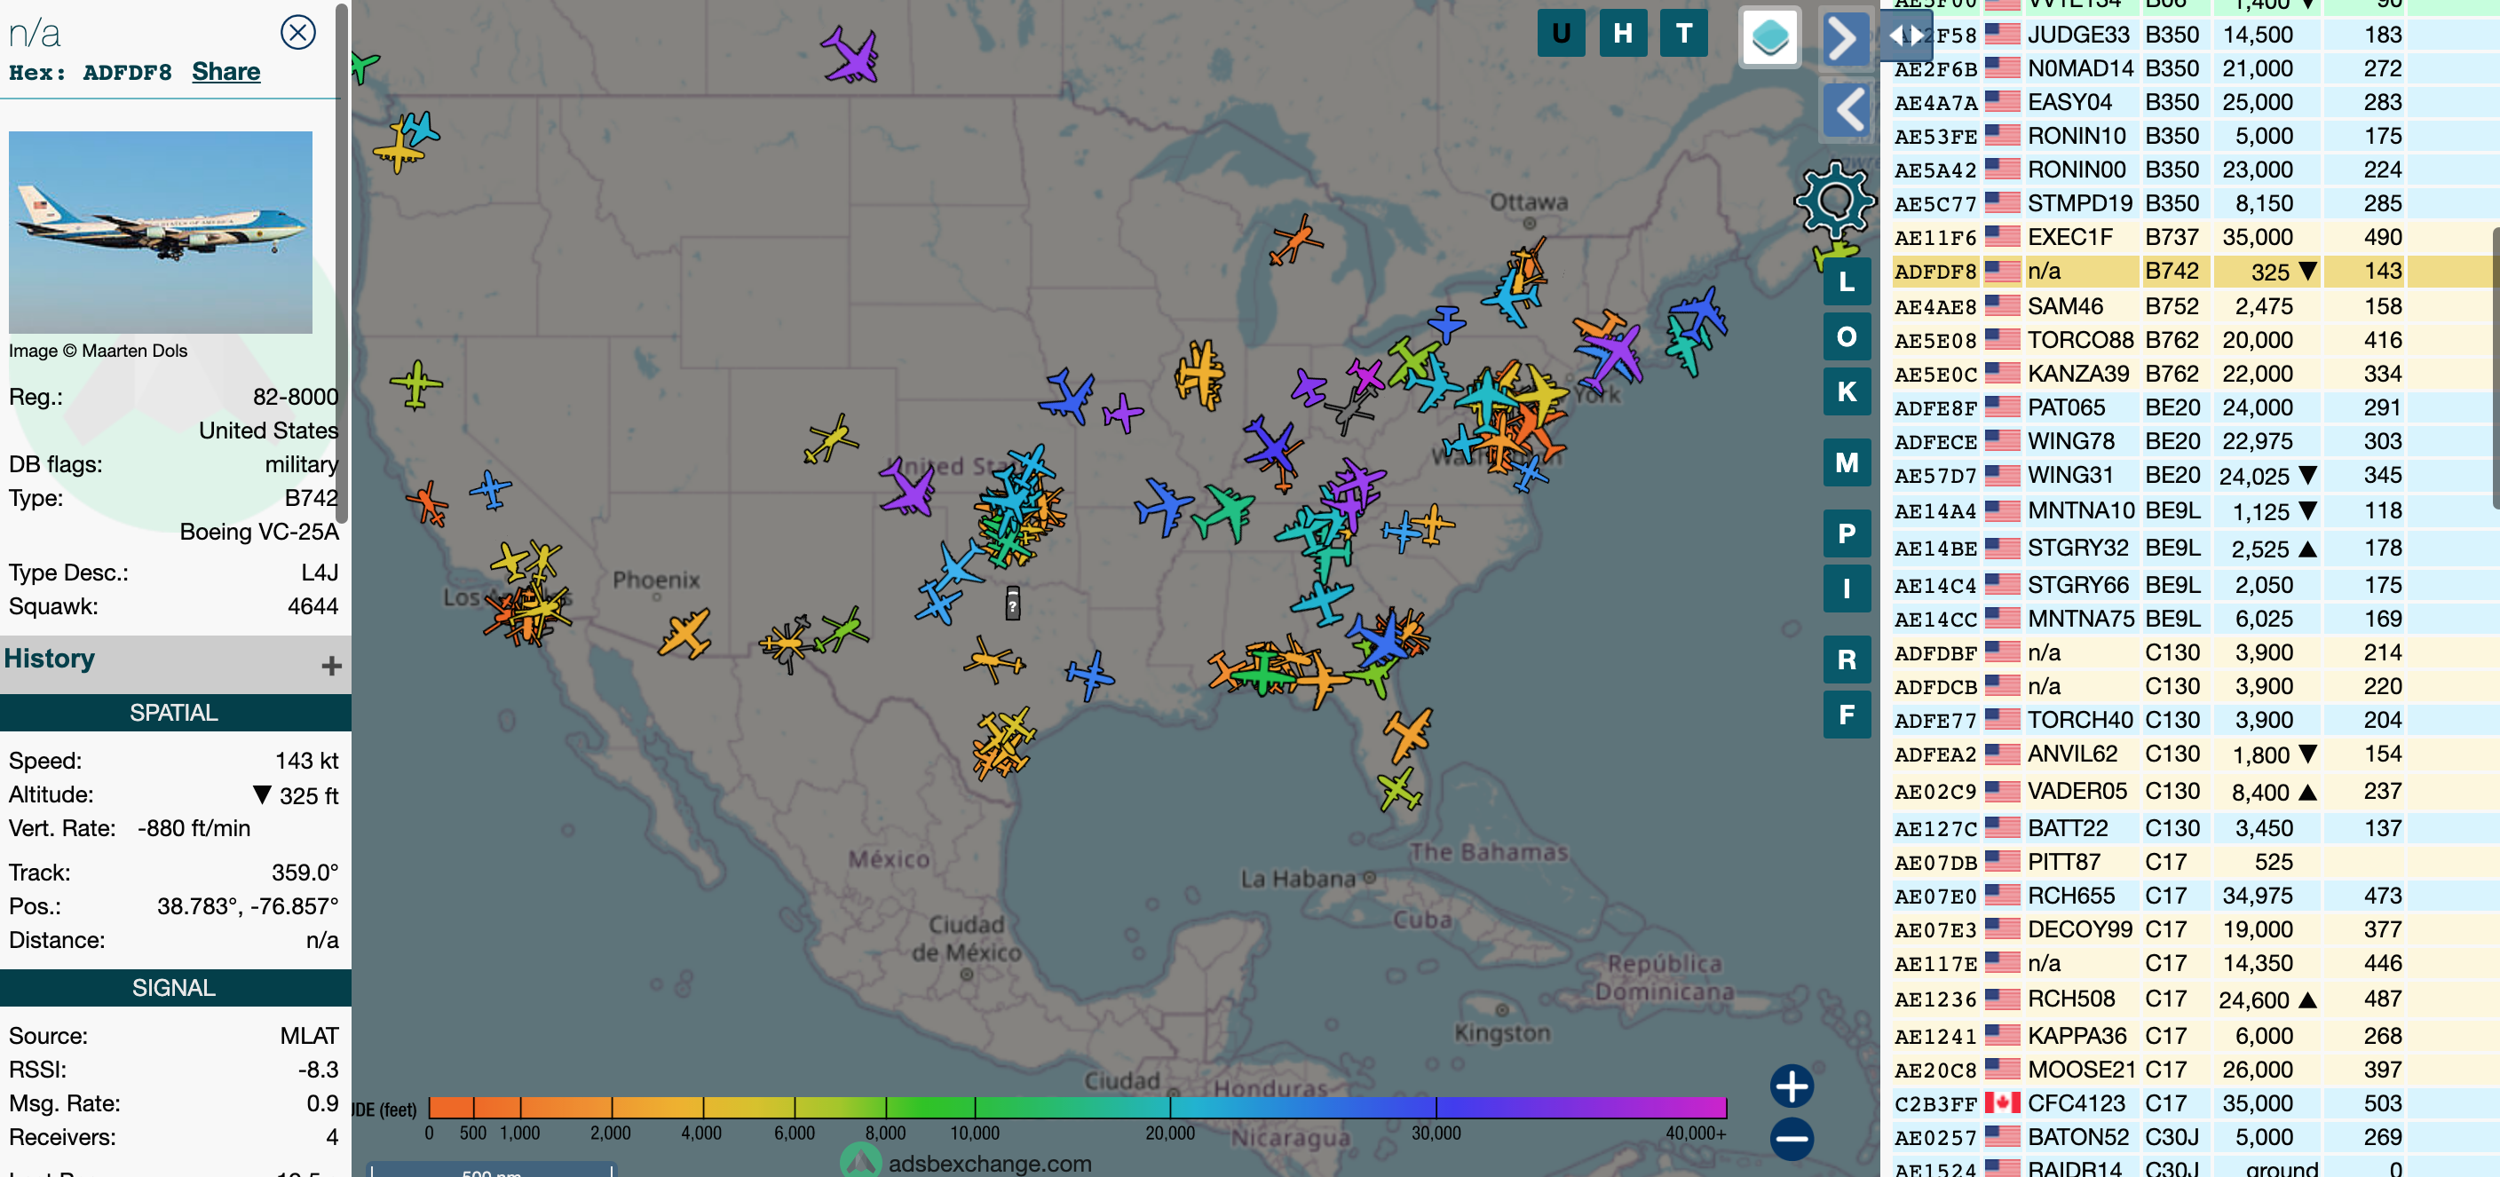Viewport: 2500px width, 1177px height.
Task: Select the yellow helicopter over Texas
Action: point(993,660)
